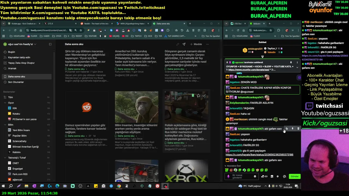Open the Chrome extensions puzzle icon in Feedly window
349x196 pixels.
(x=168, y=30)
